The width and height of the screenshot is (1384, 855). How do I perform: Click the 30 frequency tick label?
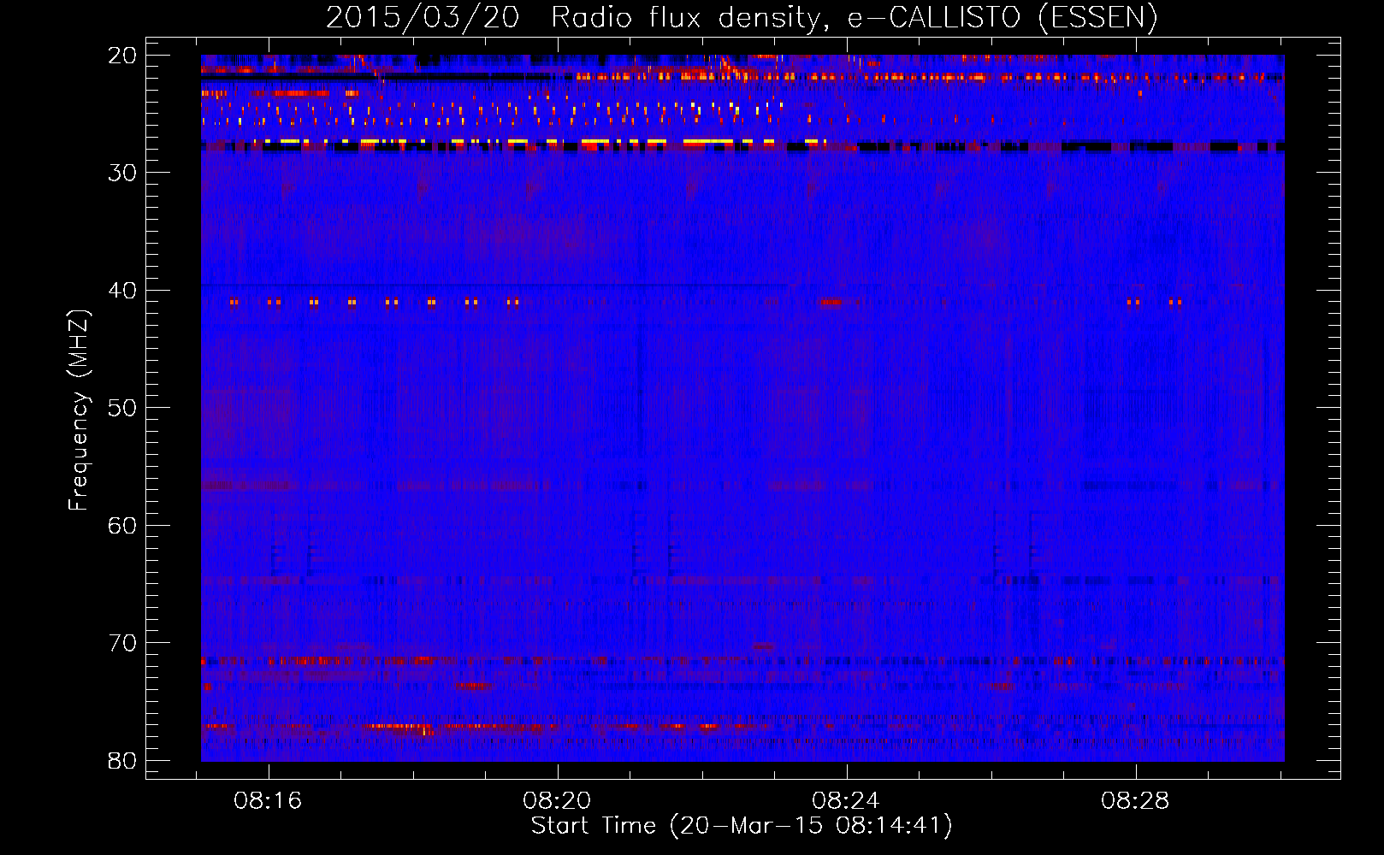click(x=122, y=173)
